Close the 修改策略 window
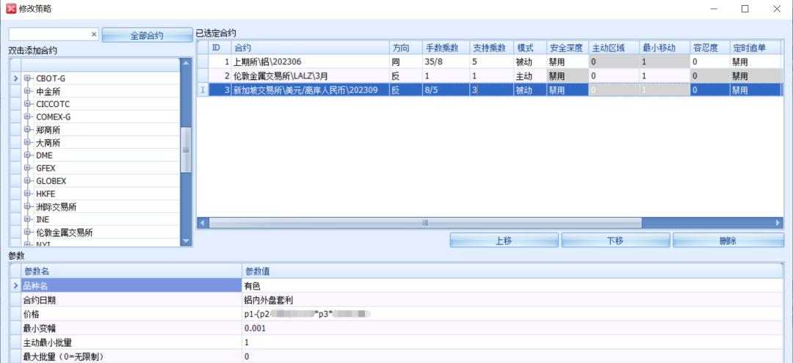This screenshot has width=793, height=363. [777, 9]
